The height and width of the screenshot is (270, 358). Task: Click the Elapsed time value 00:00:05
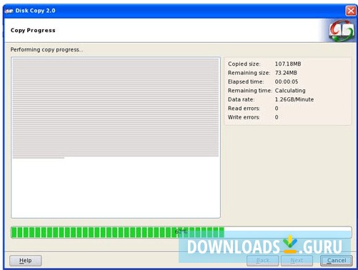tap(287, 81)
